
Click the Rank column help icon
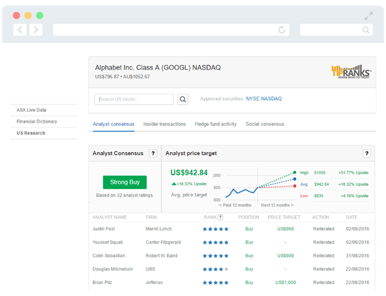click(221, 217)
